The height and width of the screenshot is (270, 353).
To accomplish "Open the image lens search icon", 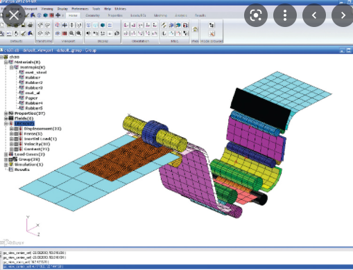I will [x=256, y=15].
